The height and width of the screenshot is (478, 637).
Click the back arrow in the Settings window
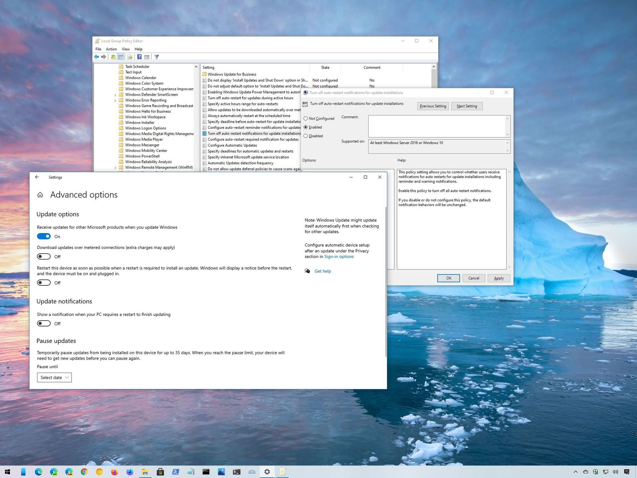pos(37,177)
